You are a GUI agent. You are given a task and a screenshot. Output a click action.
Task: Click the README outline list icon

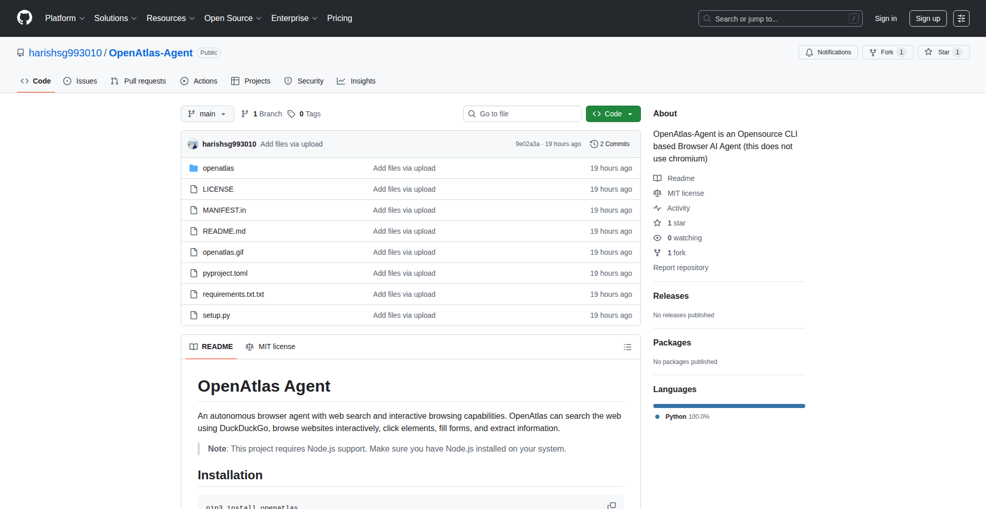[627, 347]
